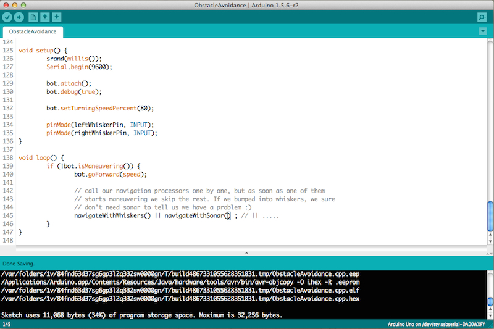
Task: Click the 'Sketch uses 11,068 bytes' console line
Action: pyautogui.click(x=142, y=315)
